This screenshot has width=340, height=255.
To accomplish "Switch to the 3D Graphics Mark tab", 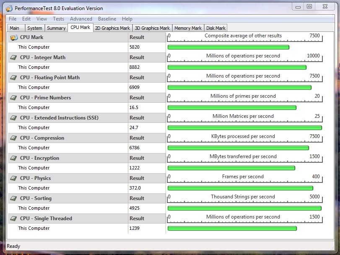I will point(152,28).
